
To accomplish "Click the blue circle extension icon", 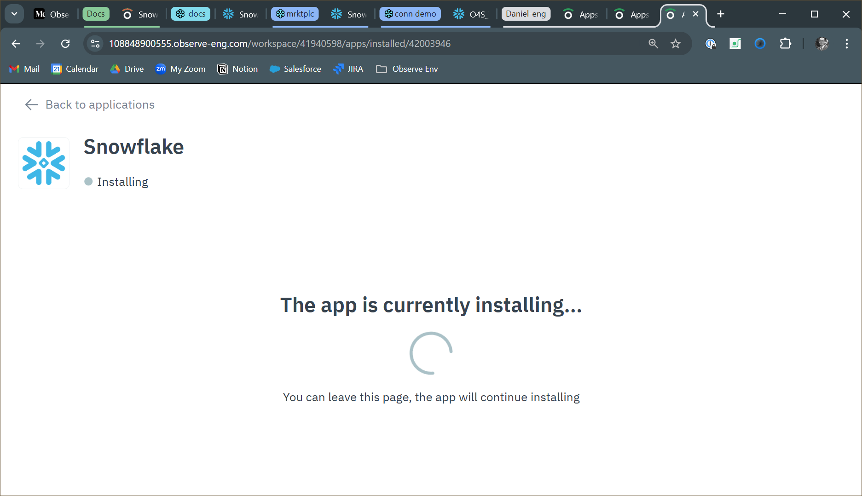I will click(760, 44).
